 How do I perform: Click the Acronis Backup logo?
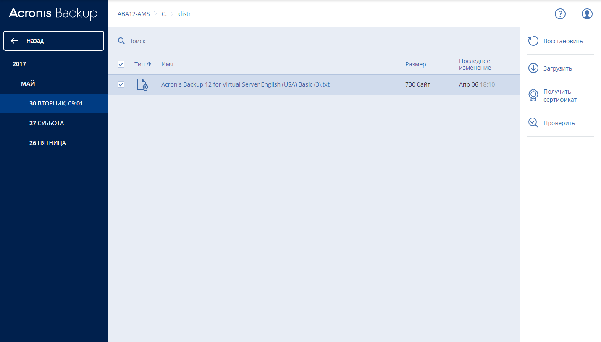click(53, 13)
